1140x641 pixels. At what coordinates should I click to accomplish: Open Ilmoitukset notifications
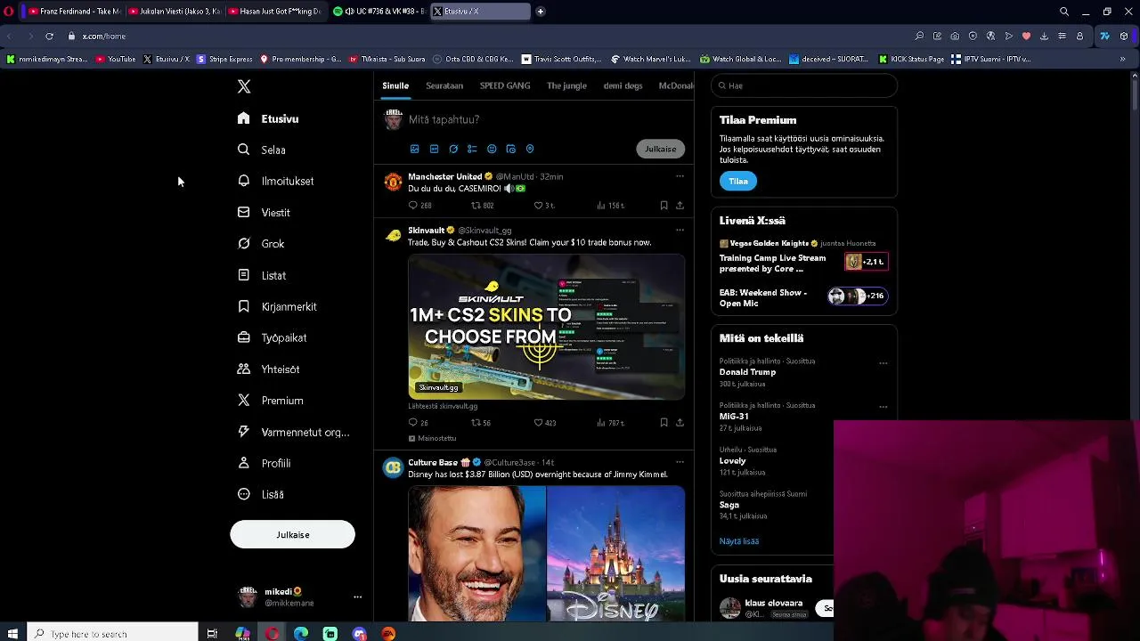tap(275, 181)
